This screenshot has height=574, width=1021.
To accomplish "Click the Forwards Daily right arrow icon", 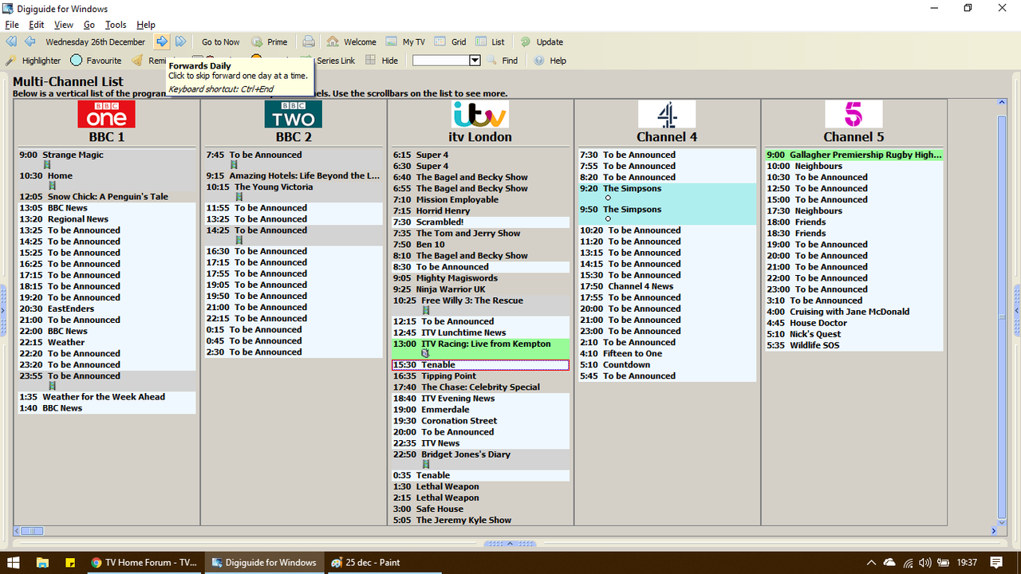I will 162,41.
